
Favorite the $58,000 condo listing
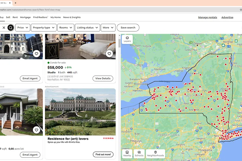(109, 54)
